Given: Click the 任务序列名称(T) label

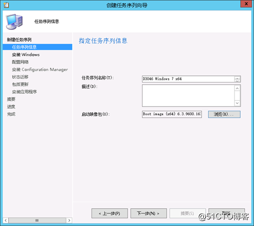Looking at the screenshot, I should click(x=98, y=78).
